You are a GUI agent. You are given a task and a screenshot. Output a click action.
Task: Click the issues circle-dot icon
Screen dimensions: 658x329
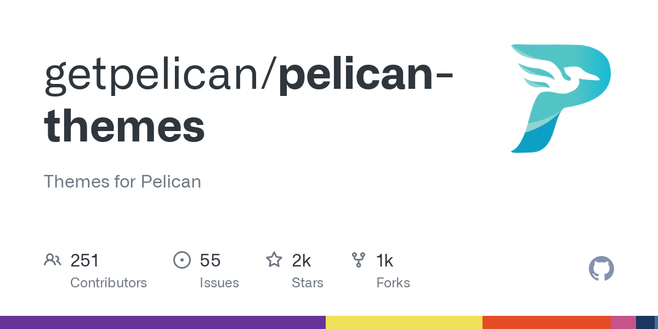pos(181,260)
